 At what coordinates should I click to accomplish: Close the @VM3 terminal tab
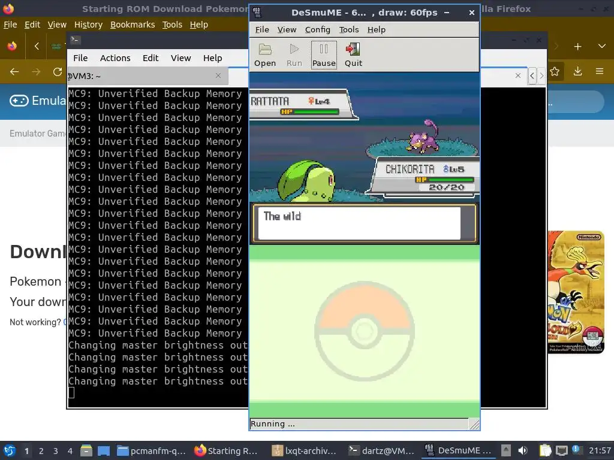coord(218,75)
